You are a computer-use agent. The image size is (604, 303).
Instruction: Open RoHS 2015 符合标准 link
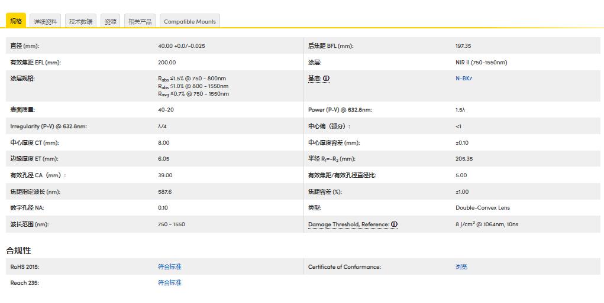pyautogui.click(x=170, y=266)
